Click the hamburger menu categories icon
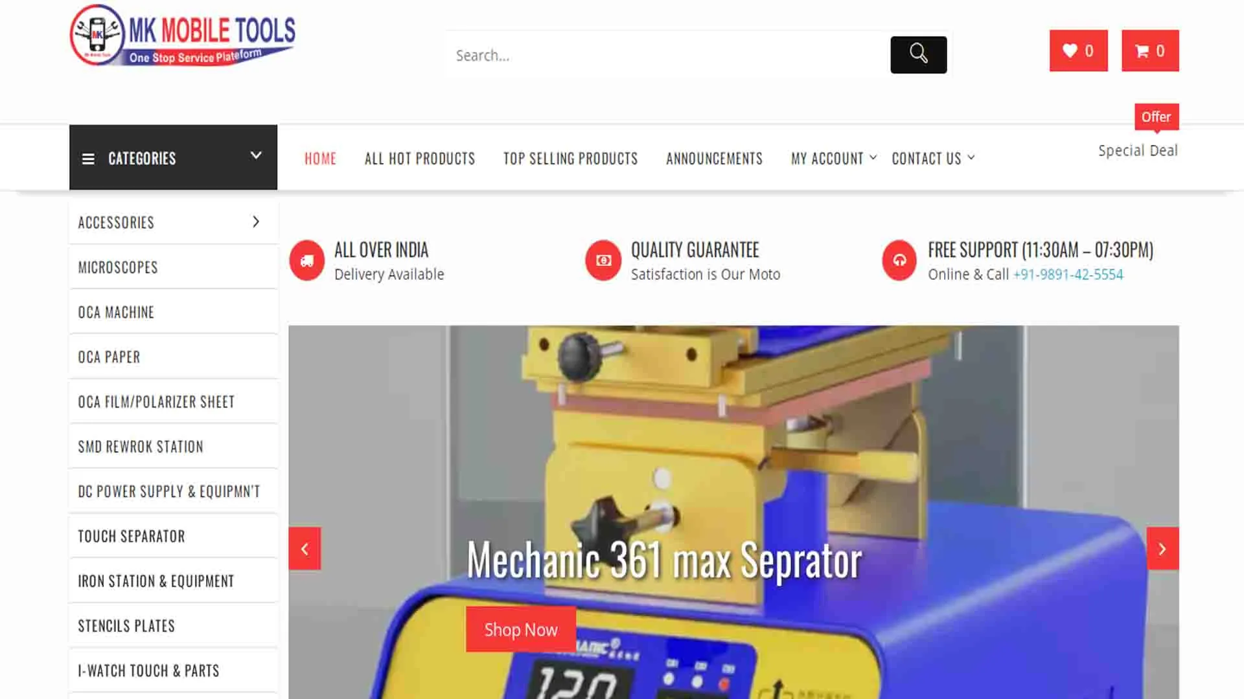Viewport: 1244px width, 699px height. coord(87,158)
